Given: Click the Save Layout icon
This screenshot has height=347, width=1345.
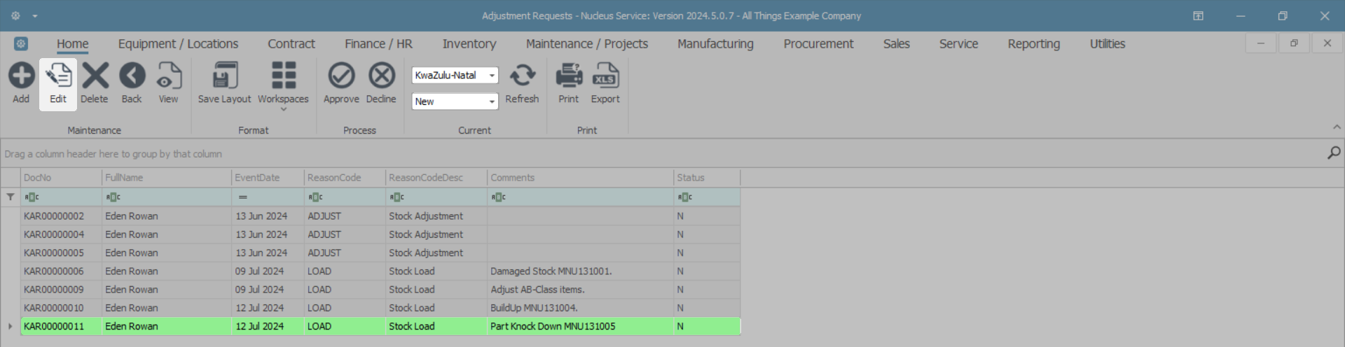Looking at the screenshot, I should coord(224,76).
